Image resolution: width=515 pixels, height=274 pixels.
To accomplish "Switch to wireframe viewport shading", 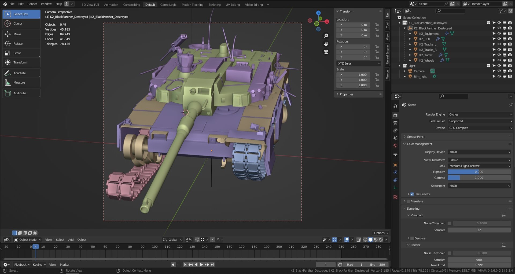I will click(x=365, y=240).
